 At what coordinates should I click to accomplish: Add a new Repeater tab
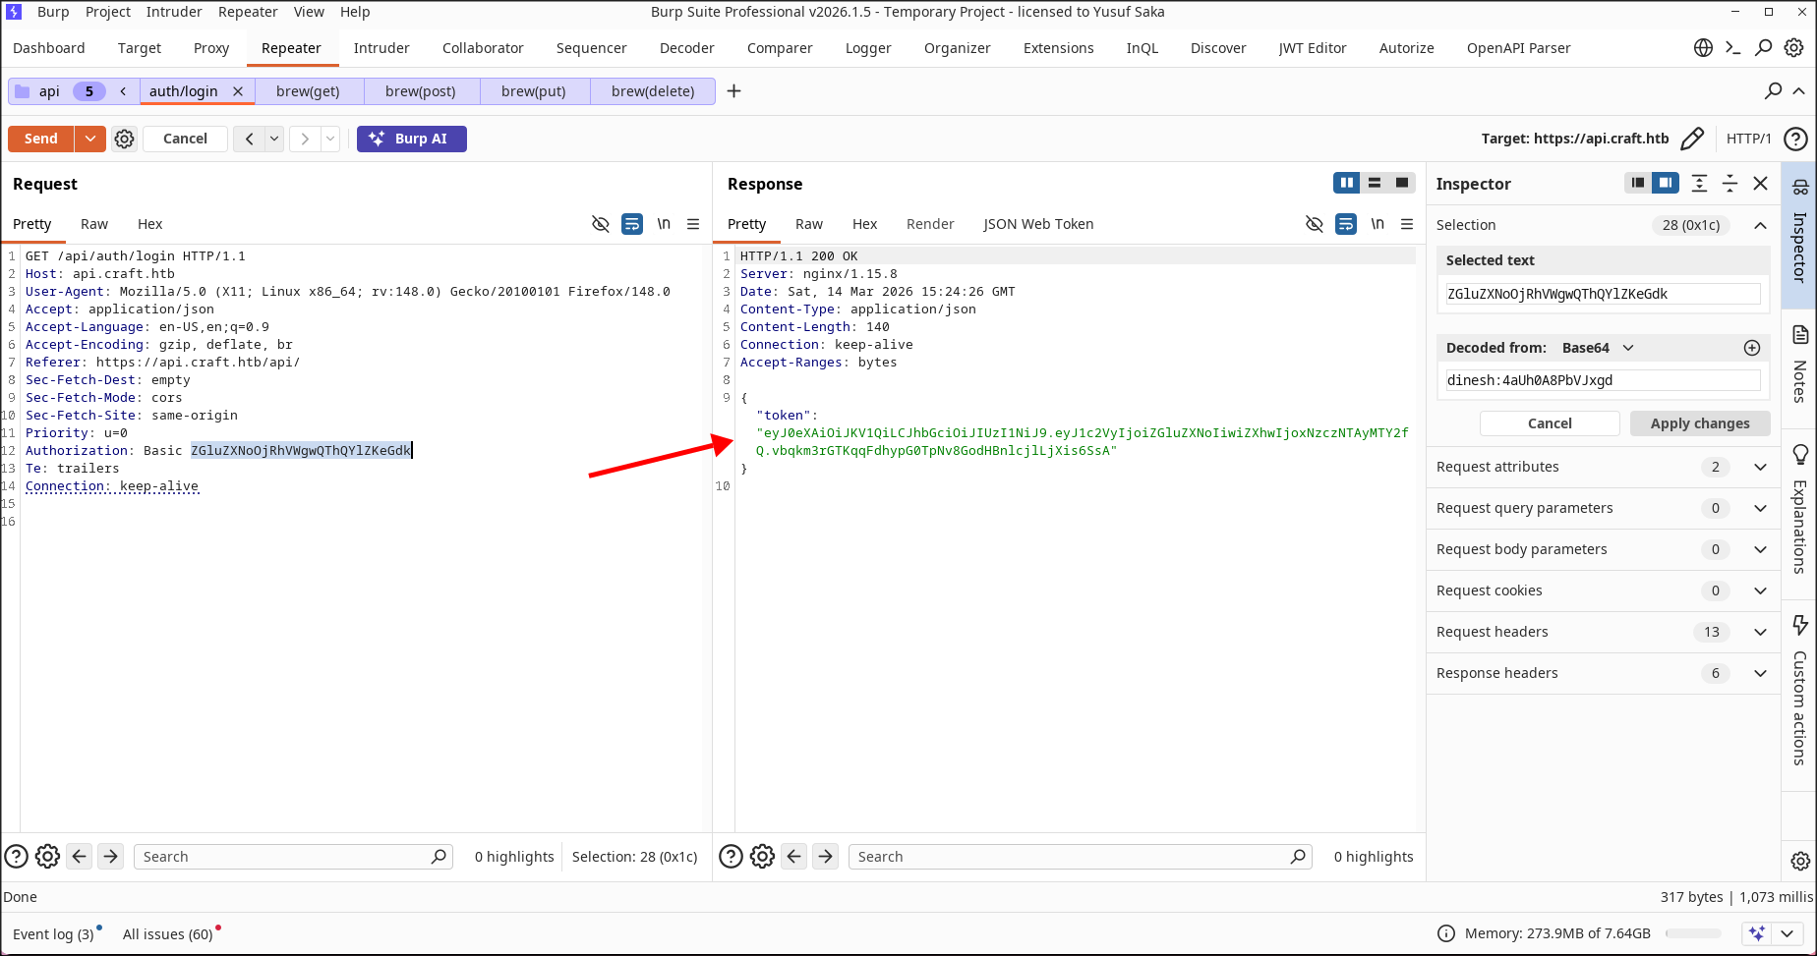(x=733, y=91)
